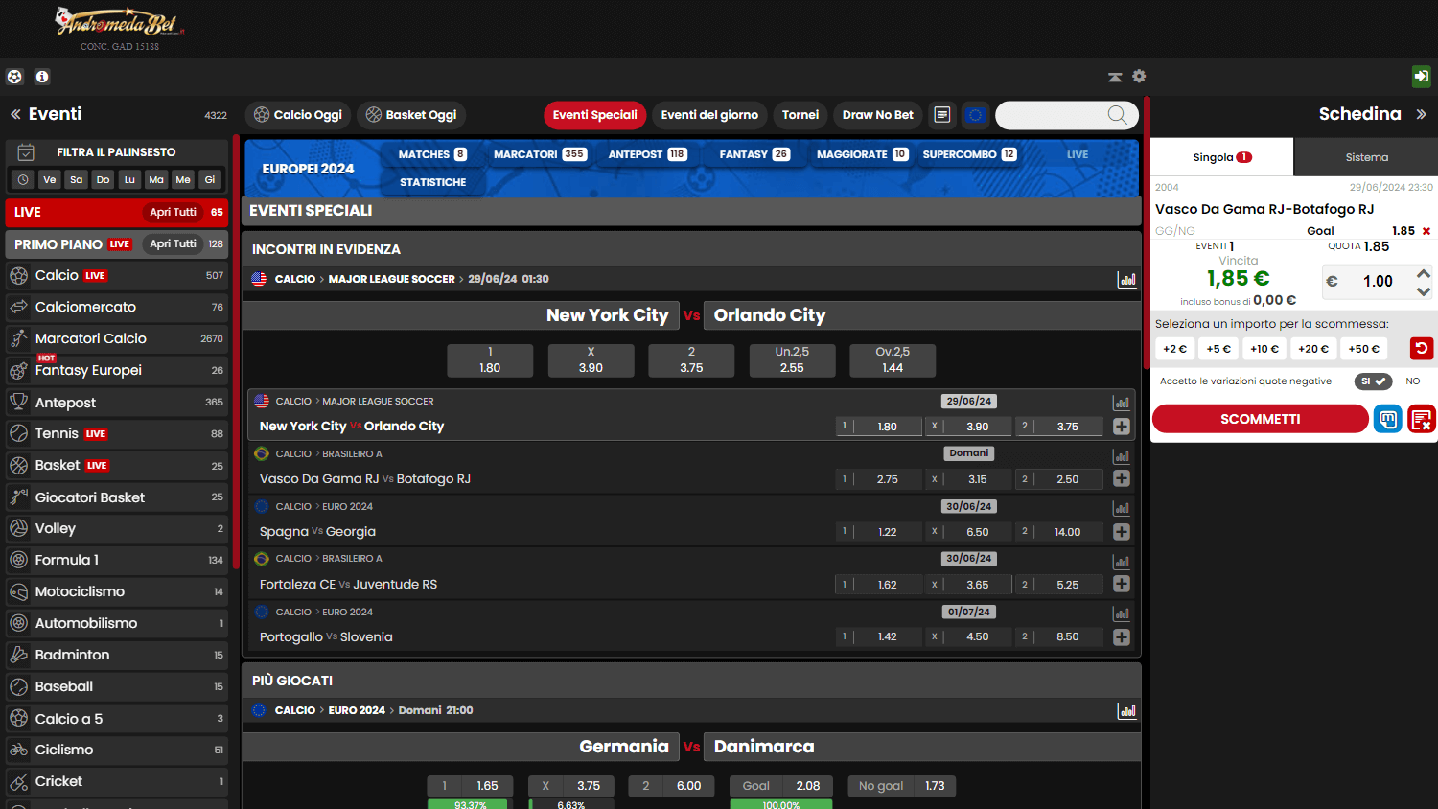The width and height of the screenshot is (1438, 809).
Task: Open stats chart icon for Germania Danimarca
Action: pyautogui.click(x=1127, y=711)
